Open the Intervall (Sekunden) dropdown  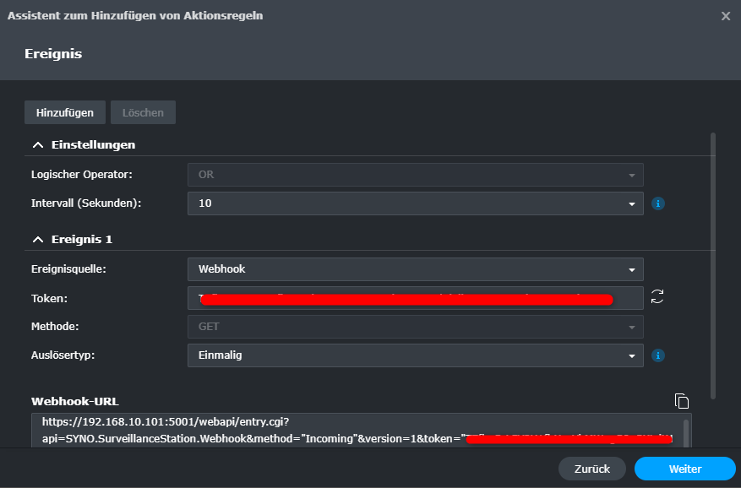tap(415, 203)
